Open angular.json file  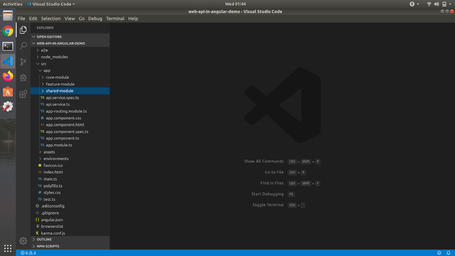coord(70,220)
